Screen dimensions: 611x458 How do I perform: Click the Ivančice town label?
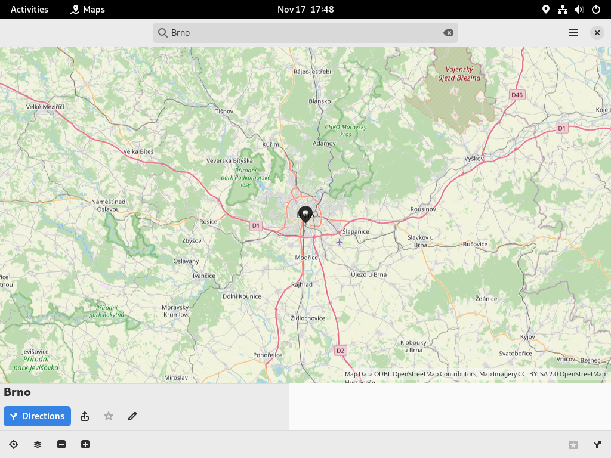[x=204, y=276]
